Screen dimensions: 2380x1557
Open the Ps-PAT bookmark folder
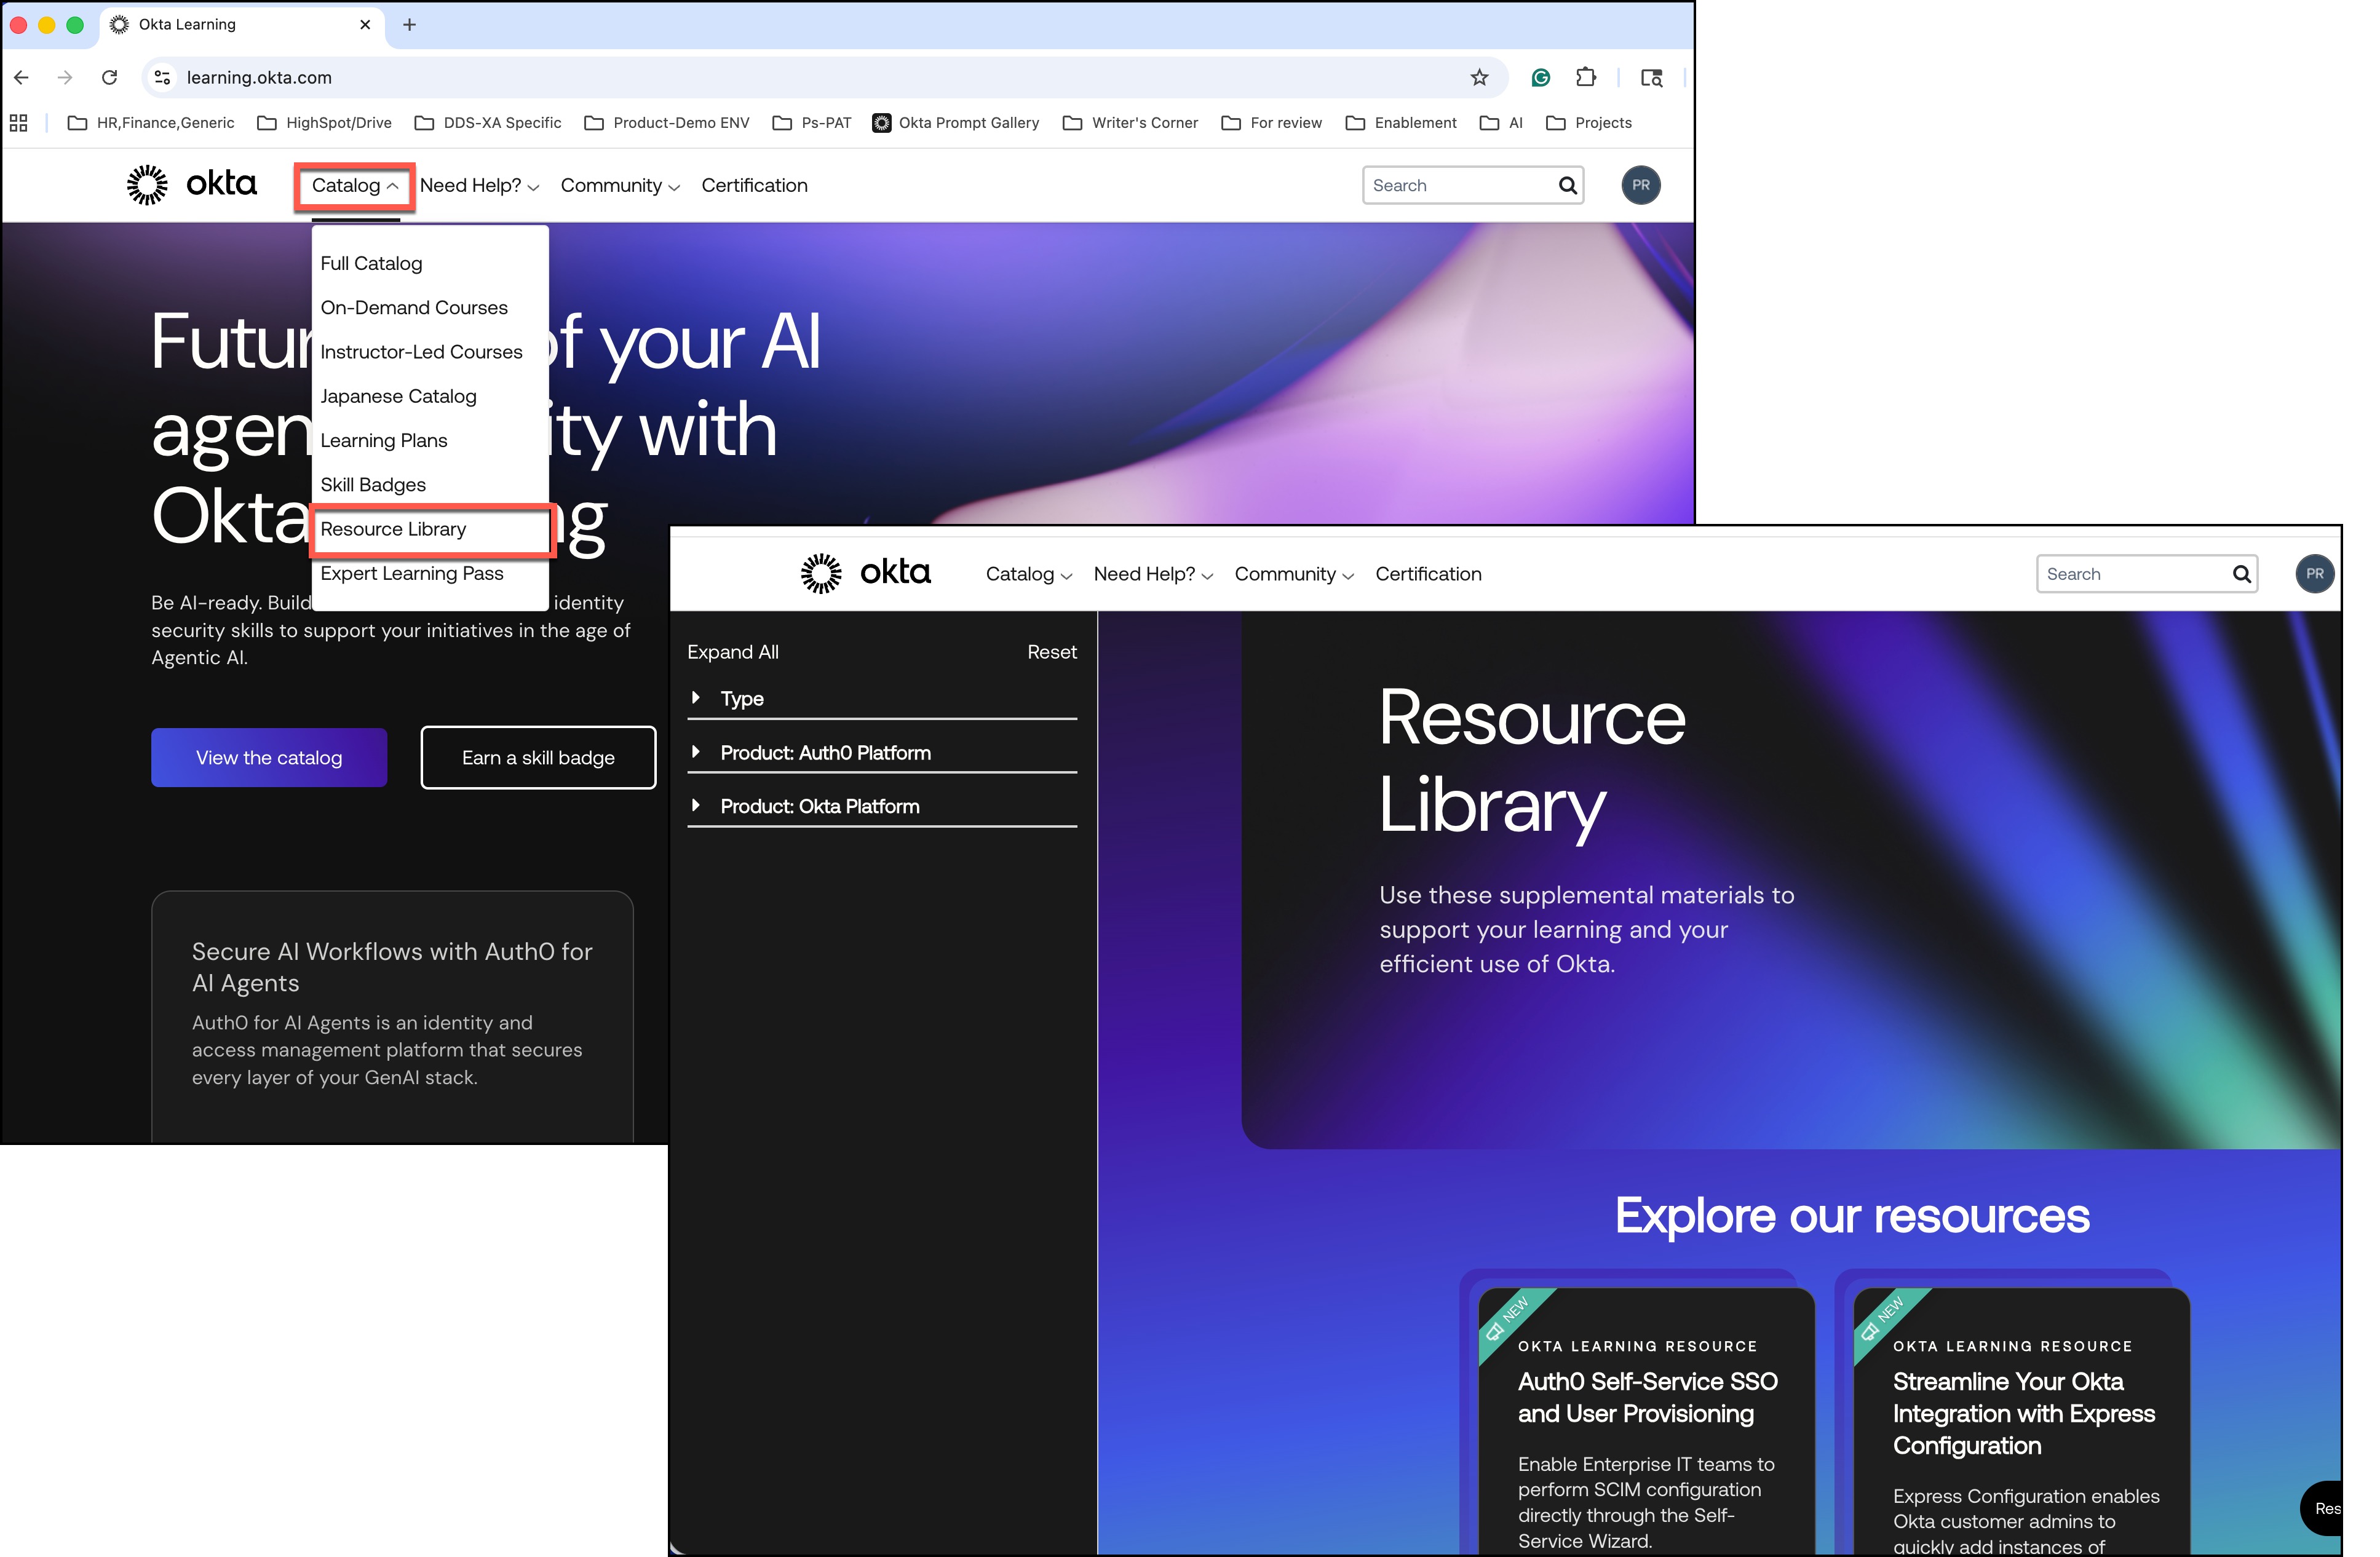click(812, 123)
